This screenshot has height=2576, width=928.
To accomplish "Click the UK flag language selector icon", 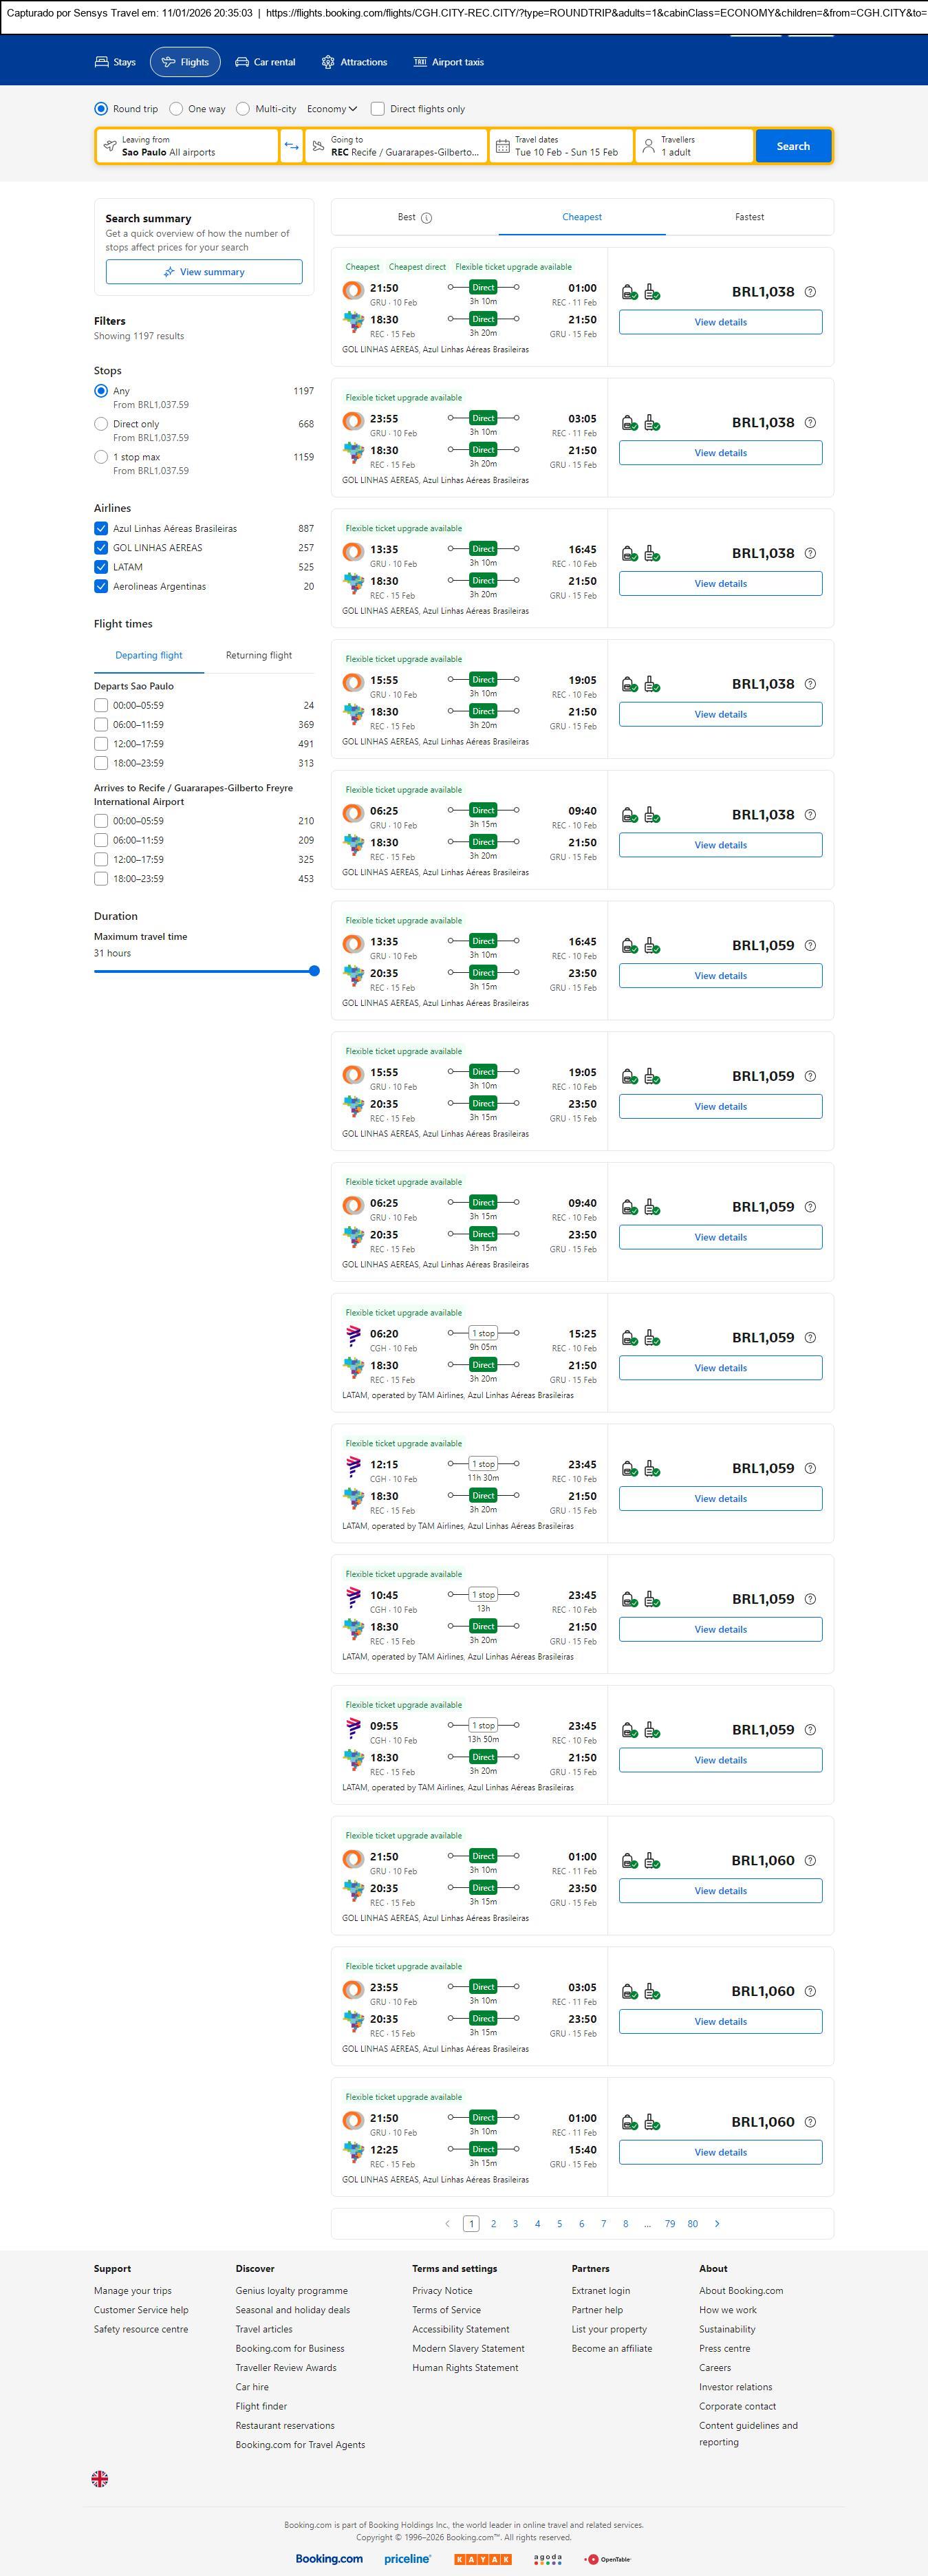I will (x=100, y=2477).
